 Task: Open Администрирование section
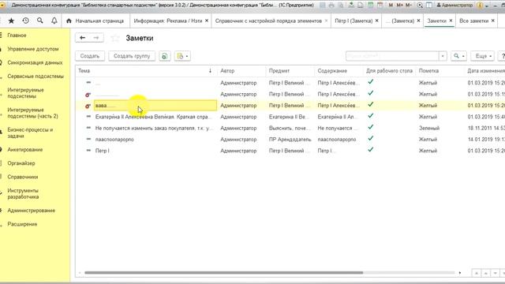(31, 211)
